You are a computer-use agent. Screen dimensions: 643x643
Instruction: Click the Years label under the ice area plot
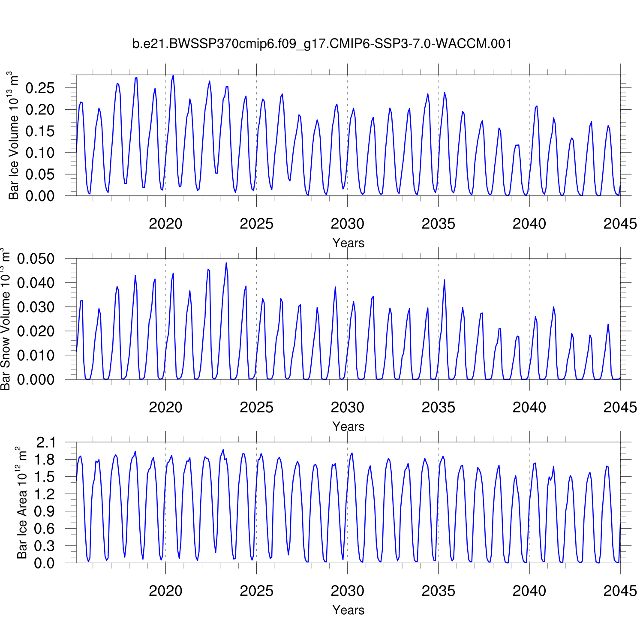point(348,610)
